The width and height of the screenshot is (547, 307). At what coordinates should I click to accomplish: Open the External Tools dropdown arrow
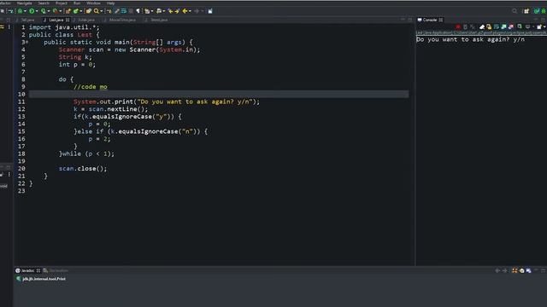(x=61, y=11)
